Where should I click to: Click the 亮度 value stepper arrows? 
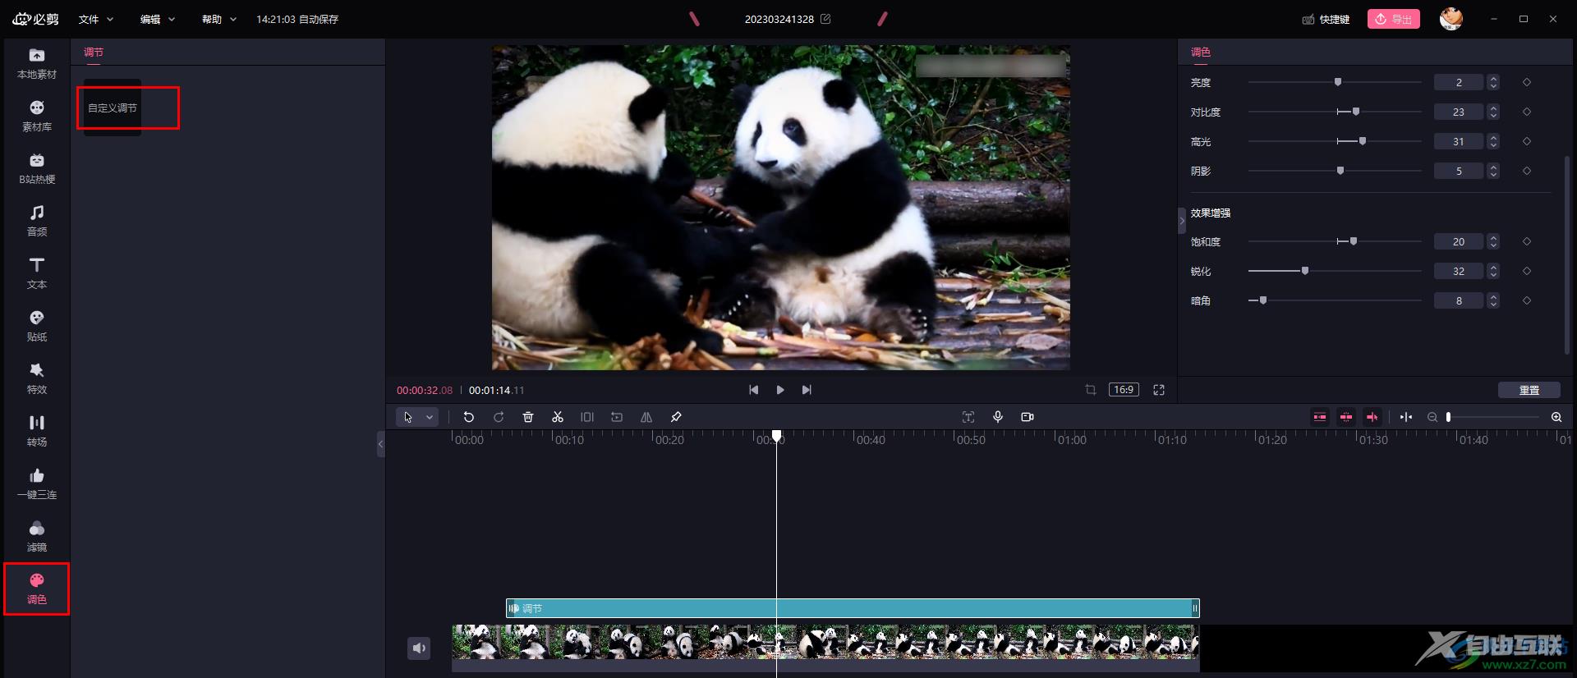tap(1493, 82)
